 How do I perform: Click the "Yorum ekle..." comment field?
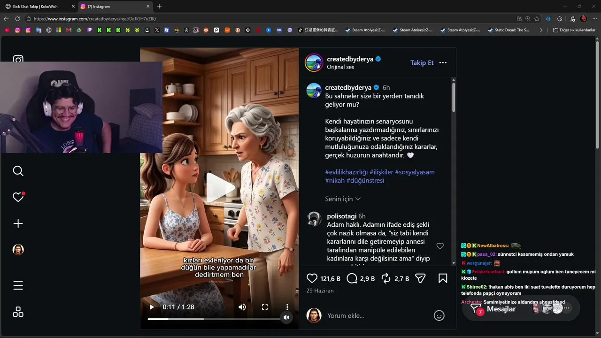click(x=376, y=315)
